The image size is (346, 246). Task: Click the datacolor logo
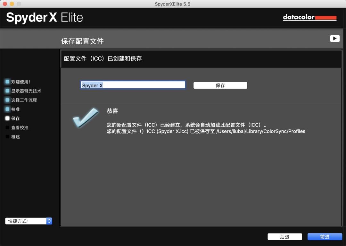[x=310, y=17]
